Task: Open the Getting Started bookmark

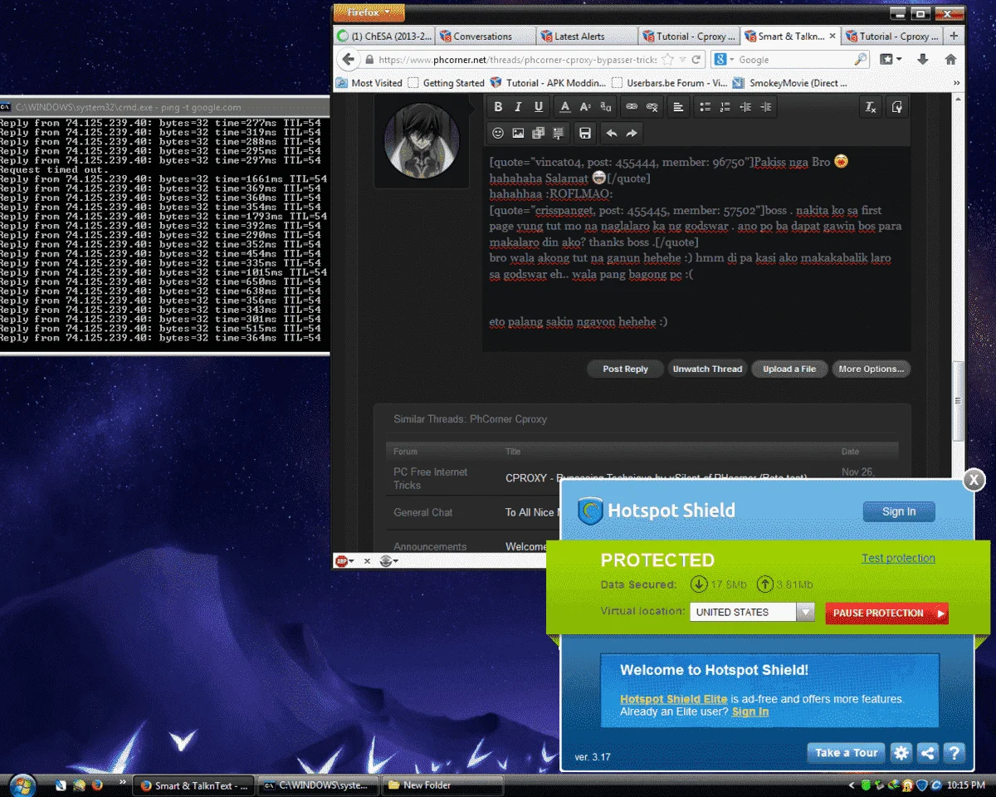Action: click(446, 83)
